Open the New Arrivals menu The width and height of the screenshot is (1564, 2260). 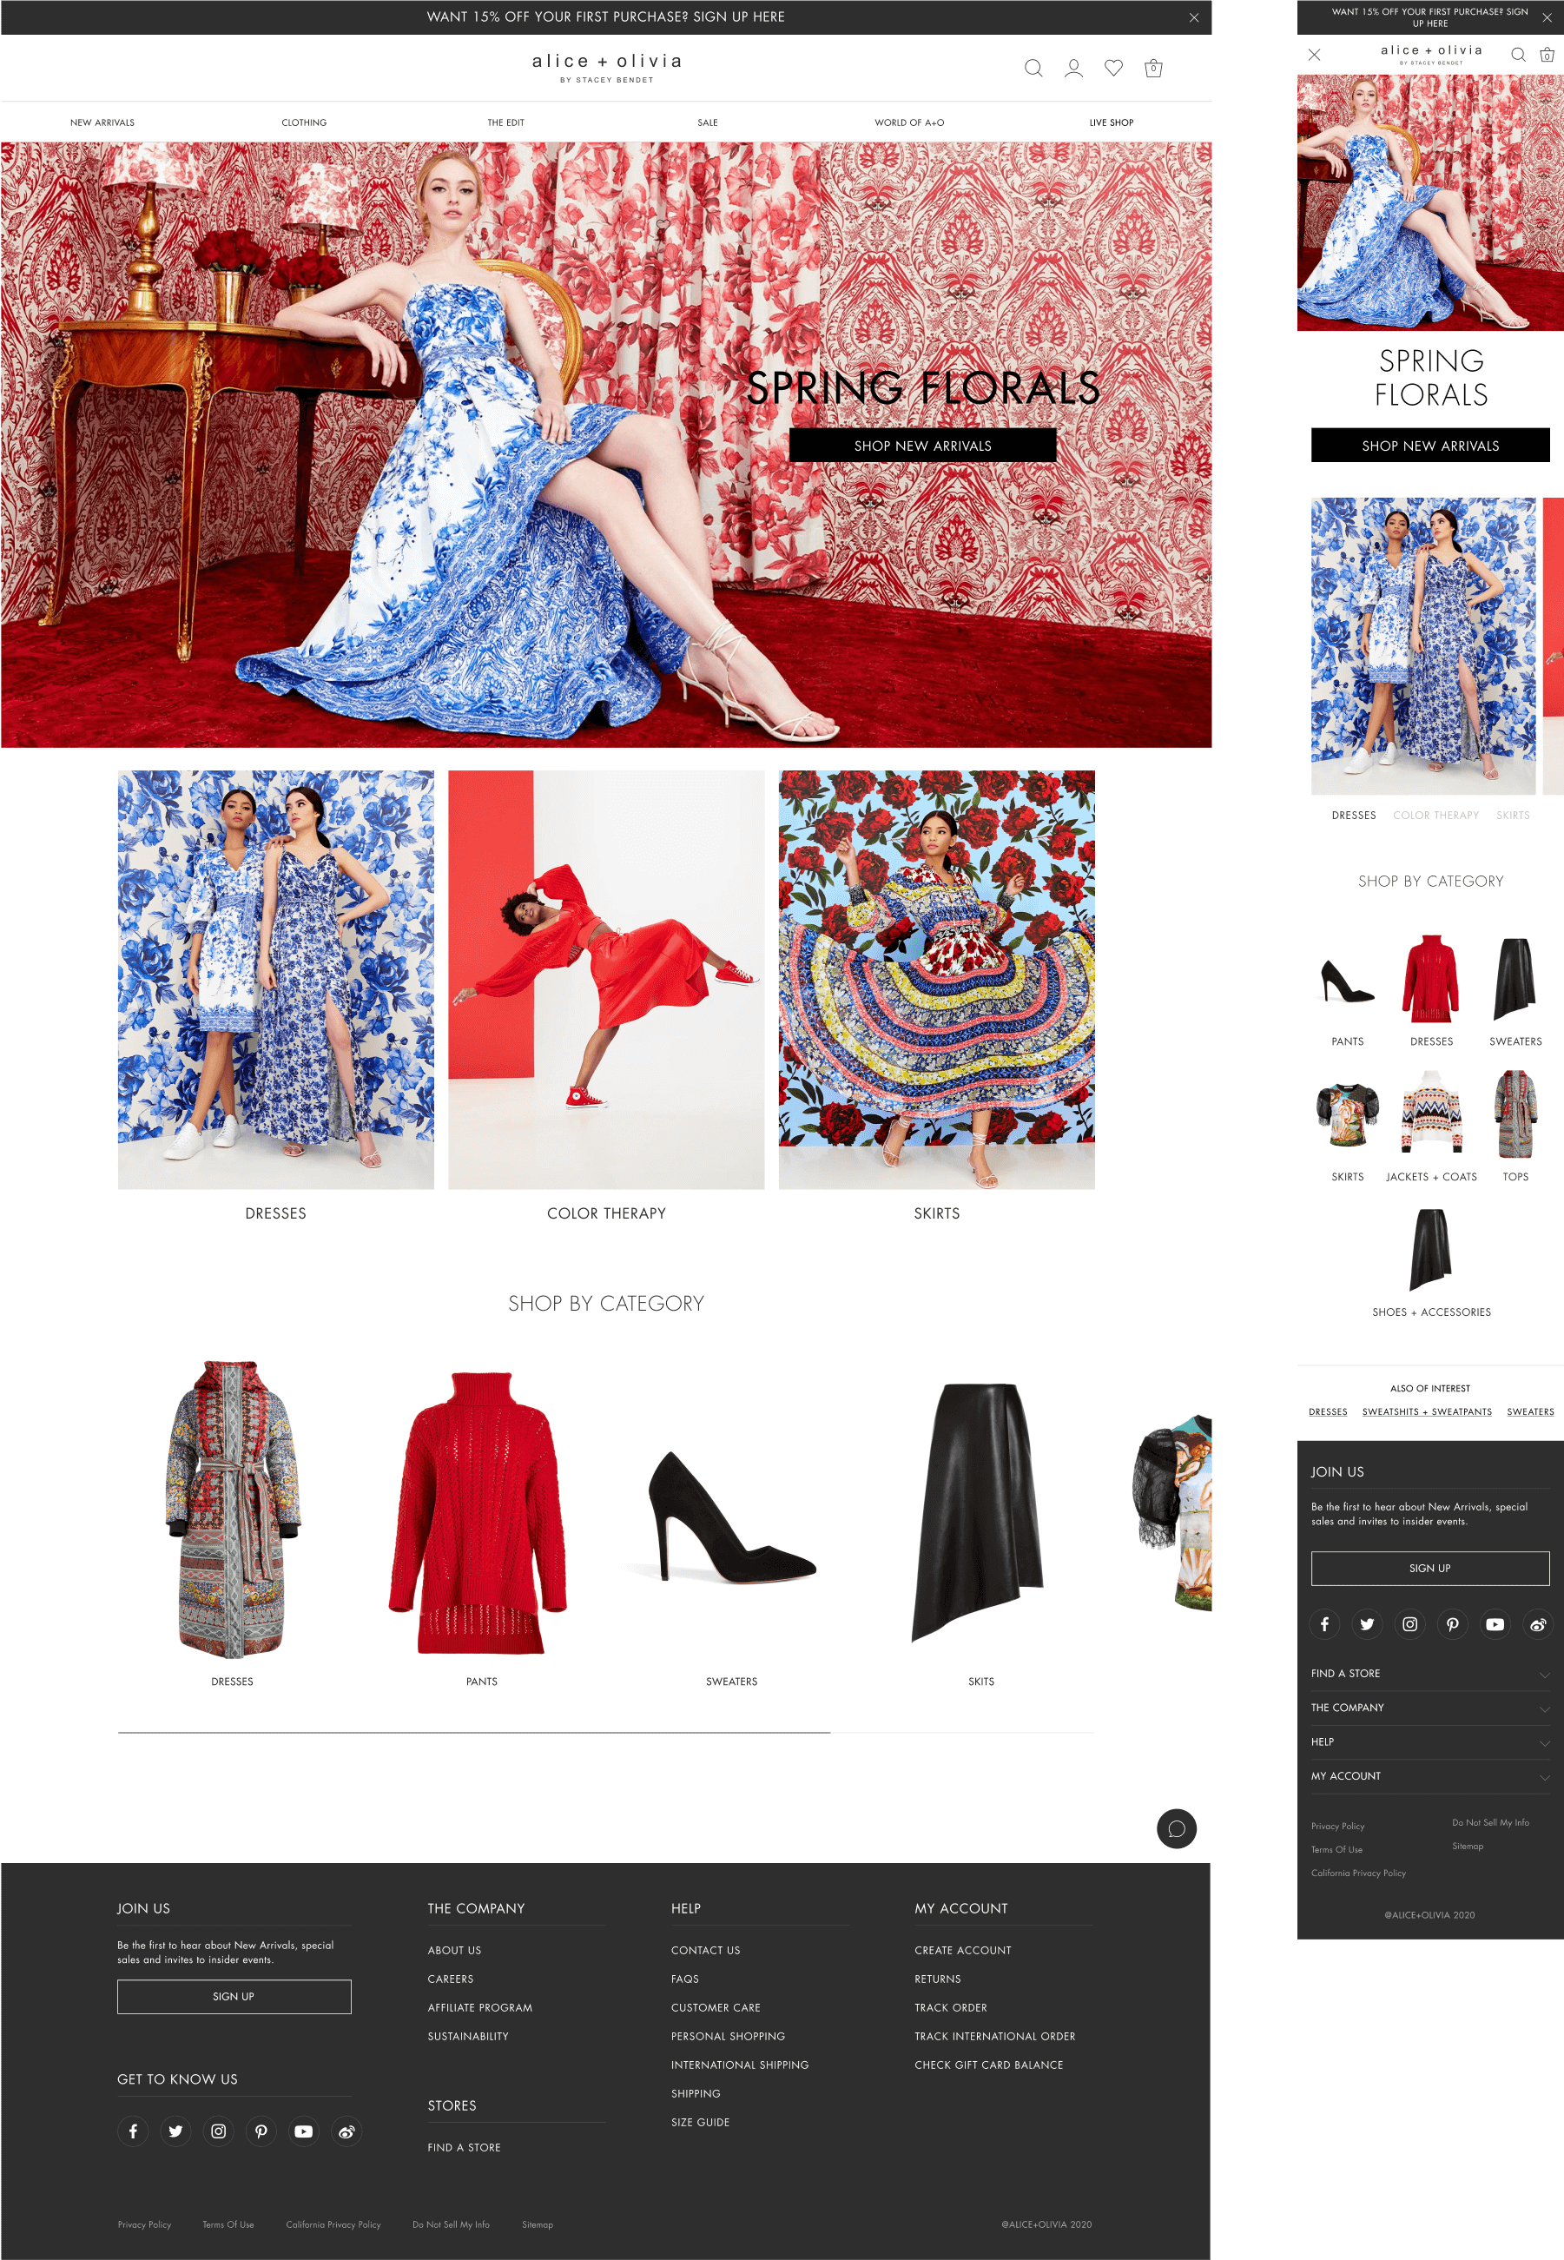(102, 122)
